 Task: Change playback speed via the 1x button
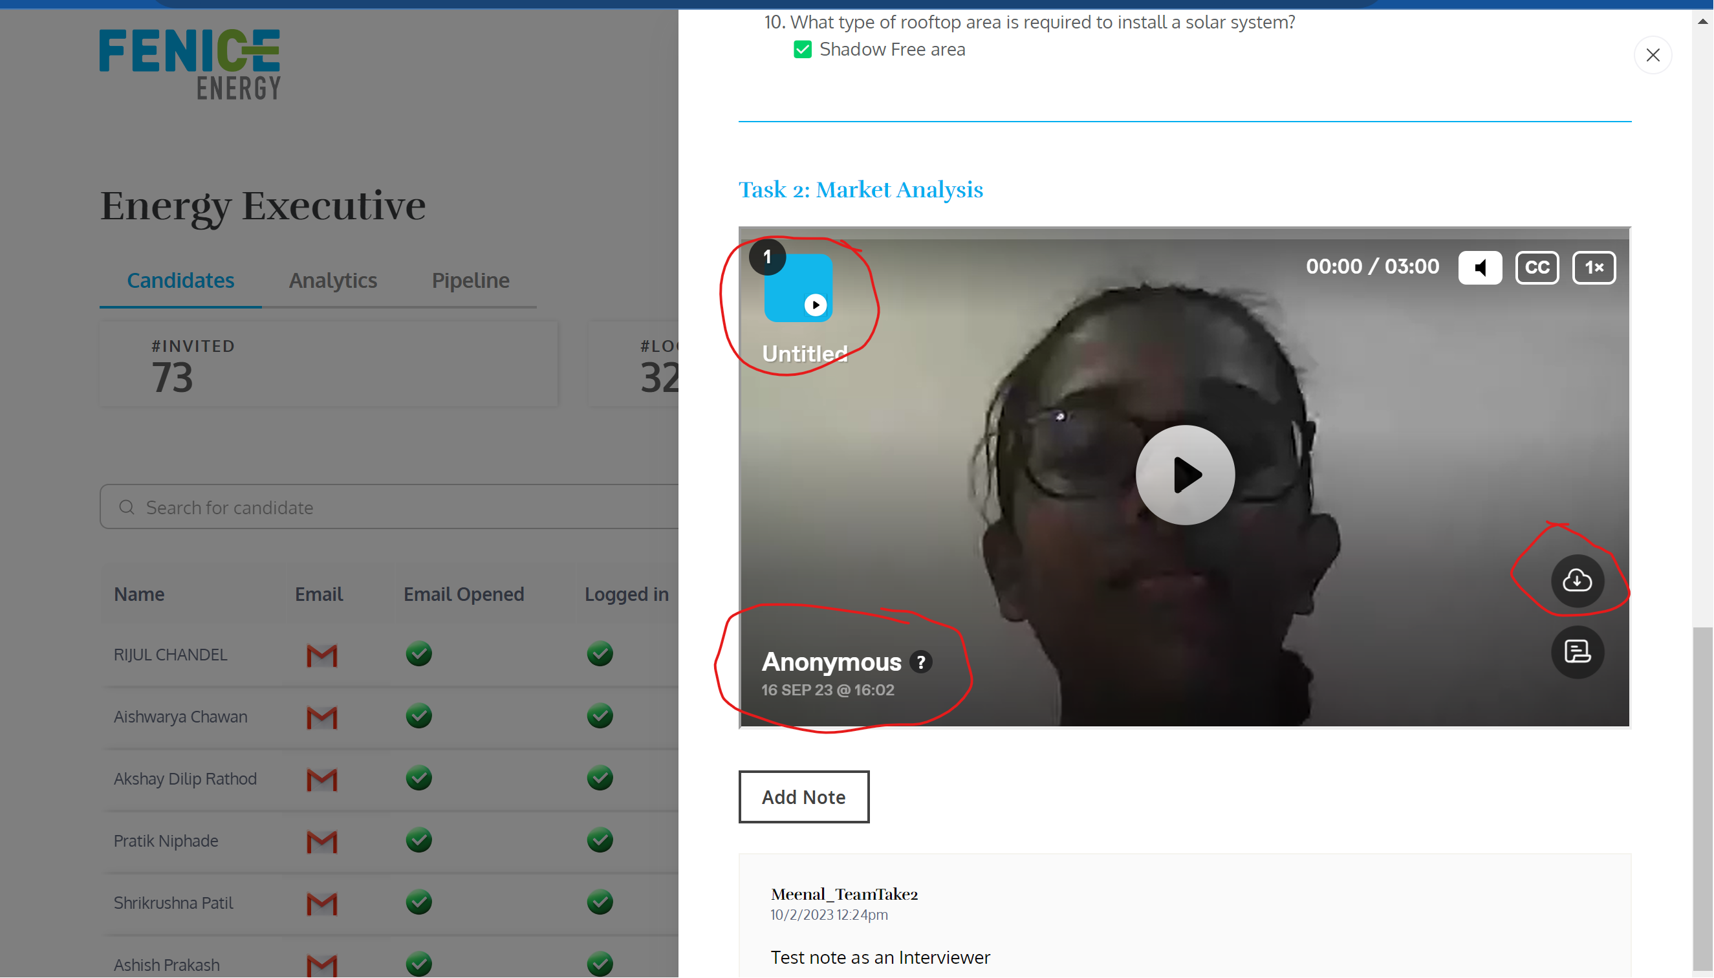1594,267
